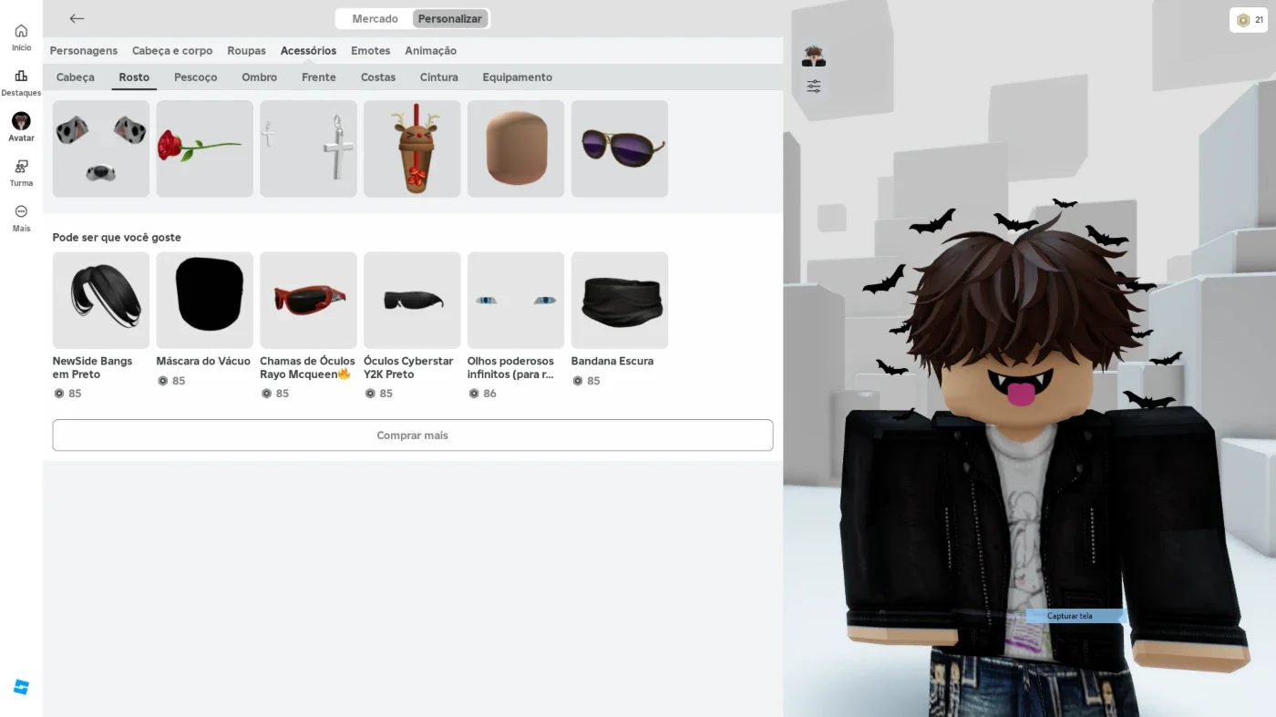Open the Robux balance showing 21
The height and width of the screenshot is (717, 1276).
click(1249, 20)
